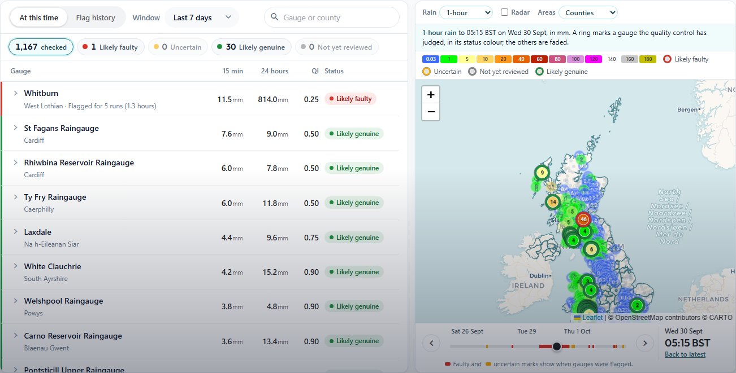Open map cluster marker 6
Viewport: 736px width, 373px height.
pos(591,249)
